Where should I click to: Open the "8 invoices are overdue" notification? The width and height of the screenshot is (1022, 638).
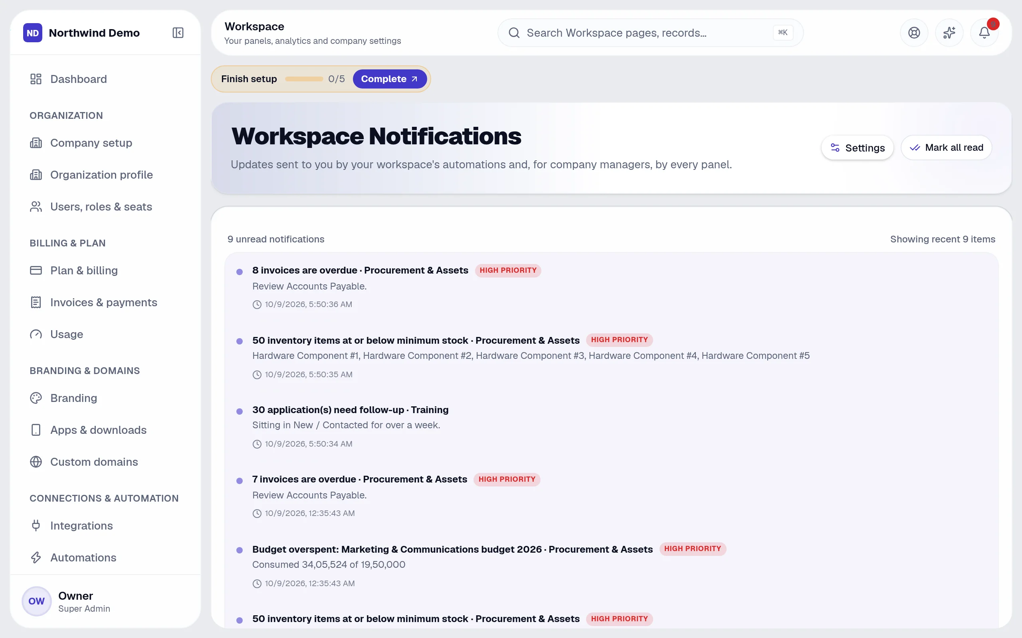[611, 287]
